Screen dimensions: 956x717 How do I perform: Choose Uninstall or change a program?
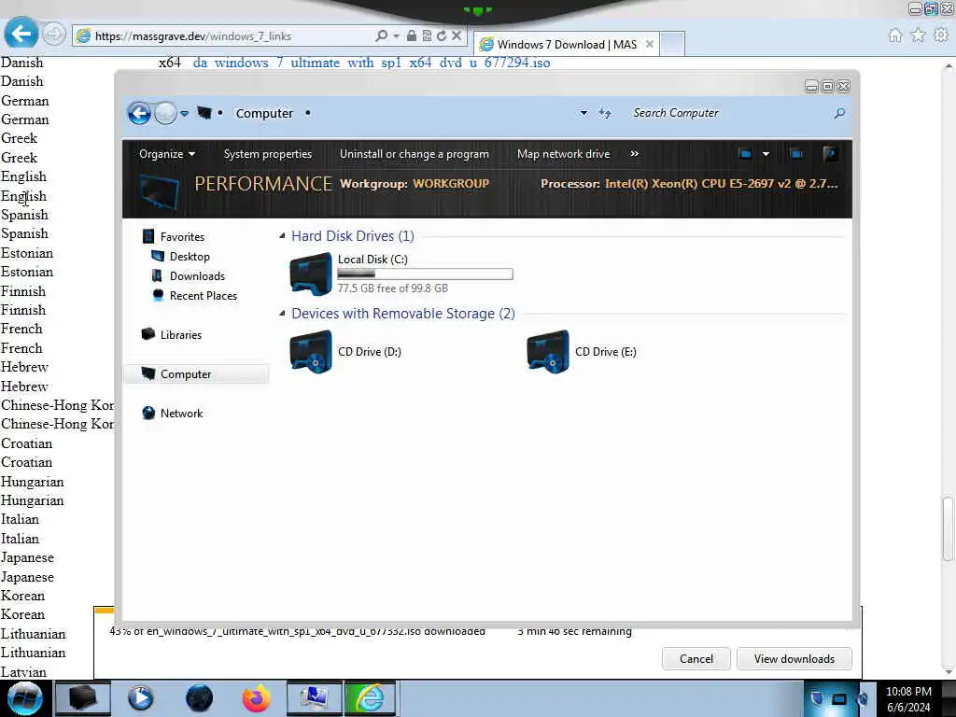click(414, 154)
